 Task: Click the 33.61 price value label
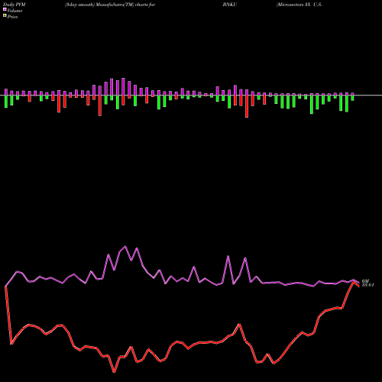point(367,285)
